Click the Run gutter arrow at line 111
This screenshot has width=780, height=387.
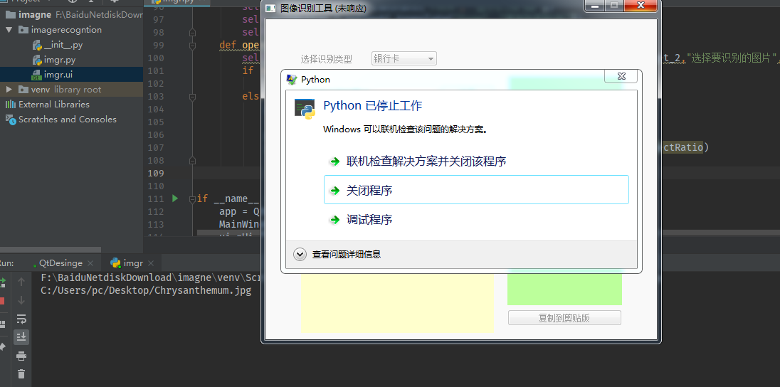(174, 198)
